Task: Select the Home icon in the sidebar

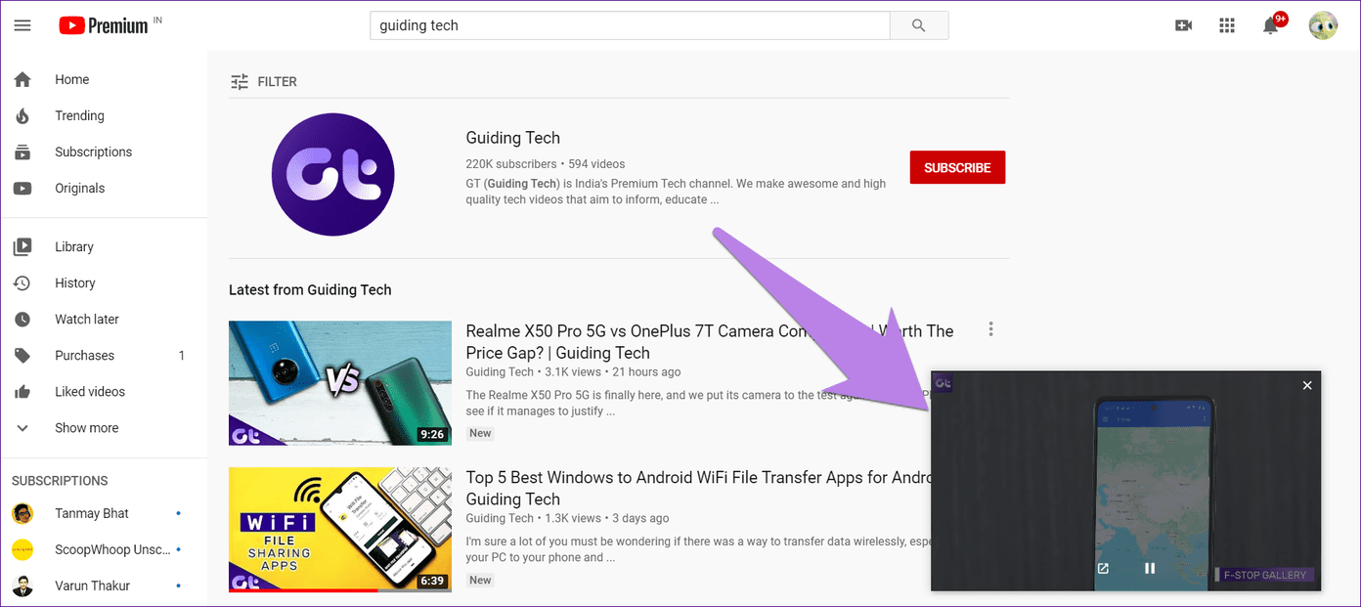Action: pyautogui.click(x=22, y=78)
